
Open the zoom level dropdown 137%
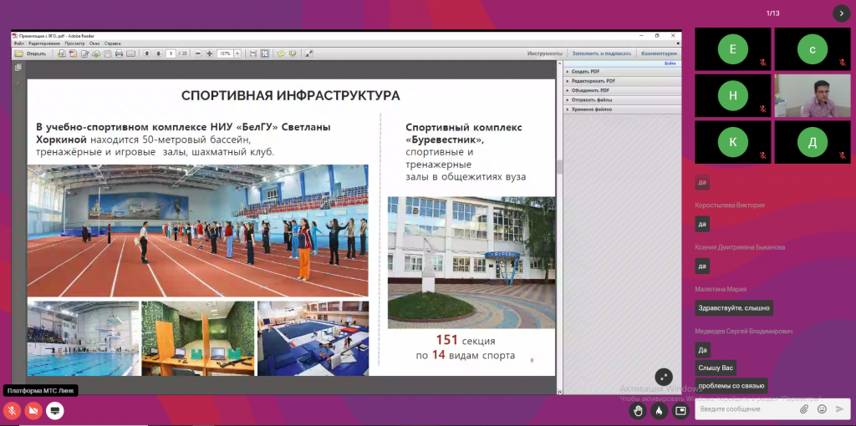(x=238, y=53)
